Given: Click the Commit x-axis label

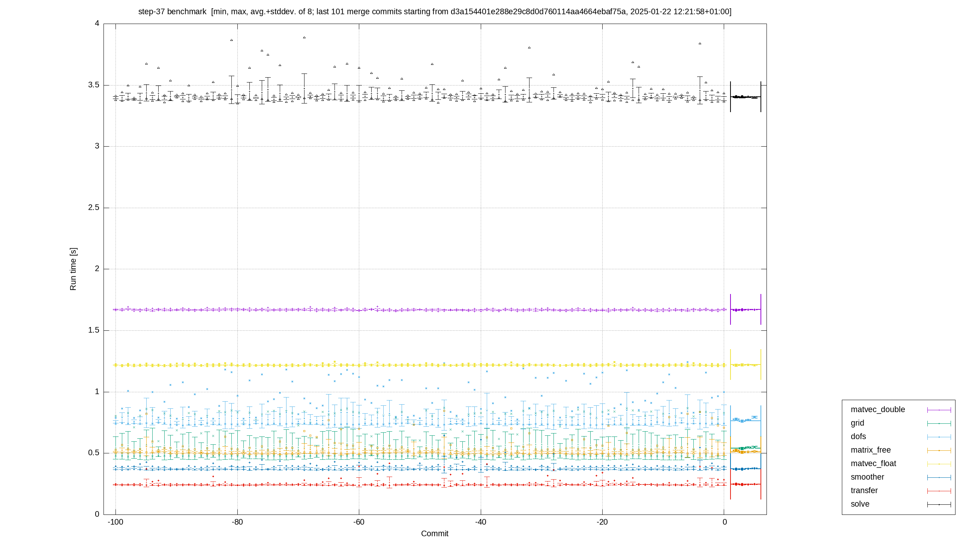Looking at the screenshot, I should point(435,534).
